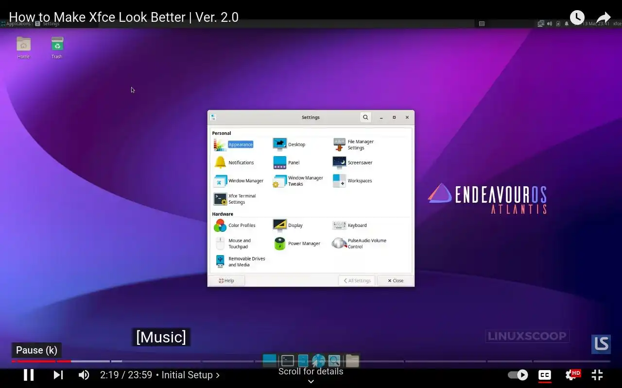
Task: Skip to next video
Action: coord(58,375)
